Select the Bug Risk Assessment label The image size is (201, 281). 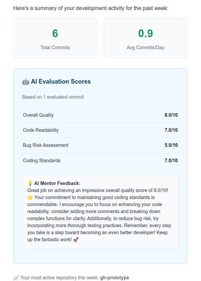coord(46,145)
